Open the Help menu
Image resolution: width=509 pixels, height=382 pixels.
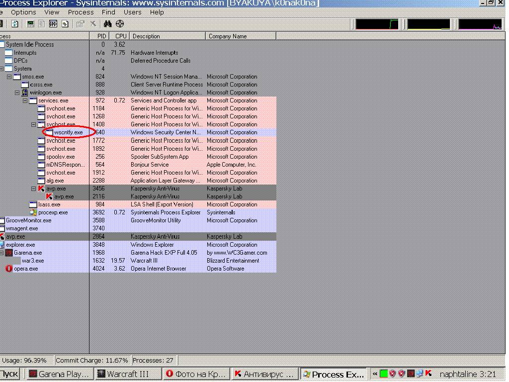coord(157,12)
